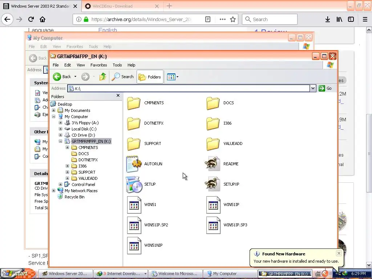Collapse the GRTMPRMFPP_EN (K:) tree node
The height and width of the screenshot is (279, 372).
click(61, 141)
